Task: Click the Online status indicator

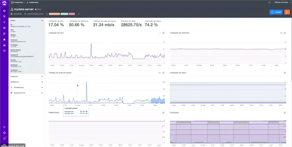Action: click(38, 9)
